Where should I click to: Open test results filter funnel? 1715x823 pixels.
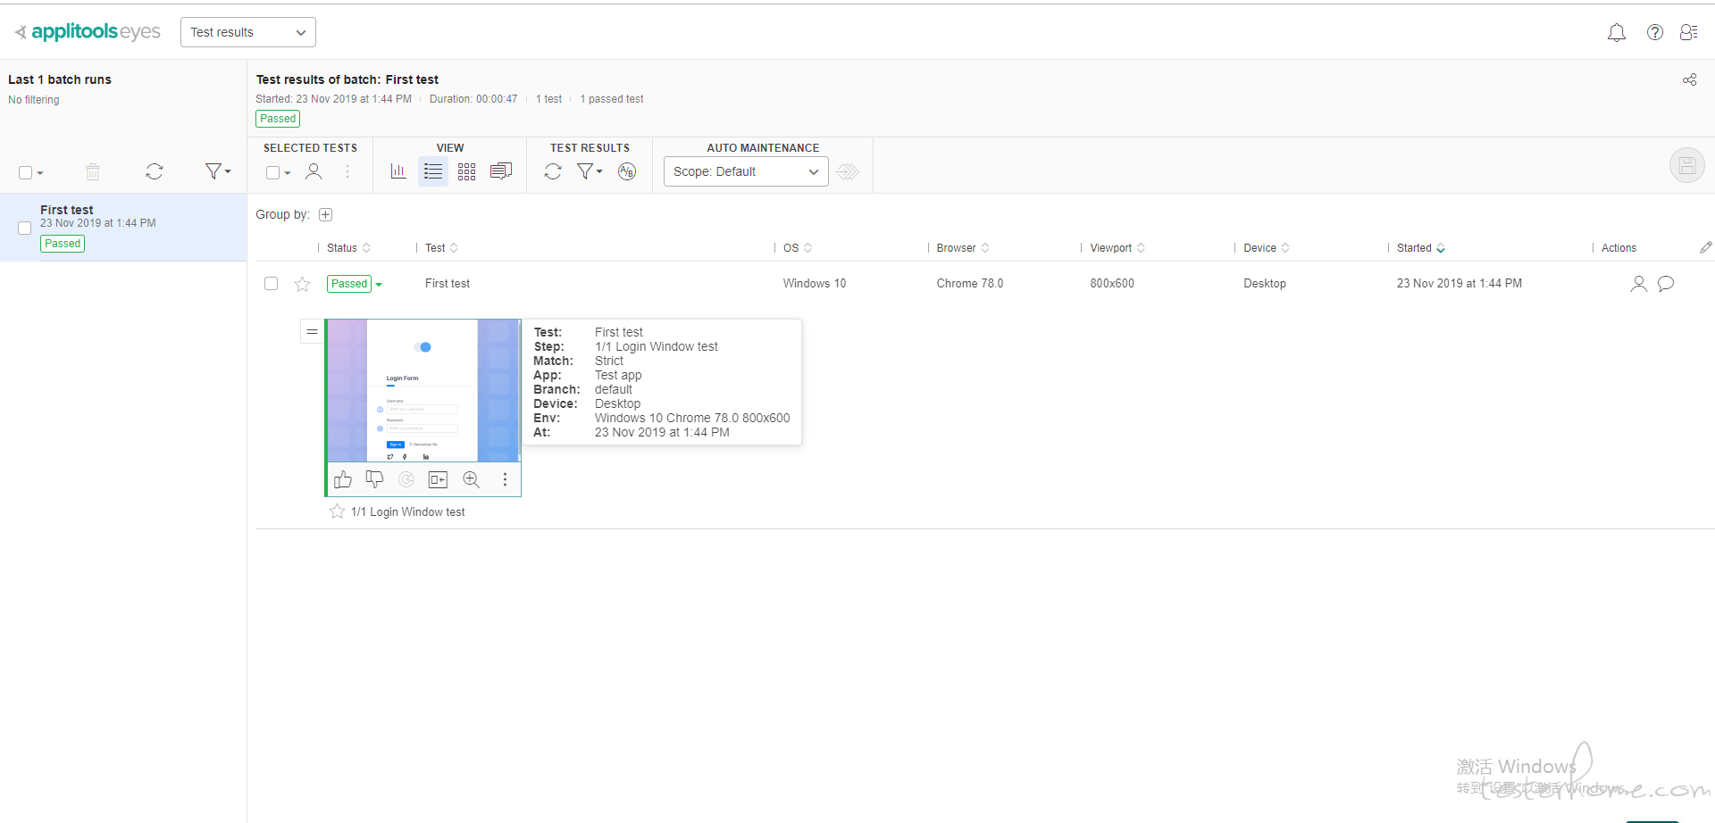pyautogui.click(x=590, y=170)
